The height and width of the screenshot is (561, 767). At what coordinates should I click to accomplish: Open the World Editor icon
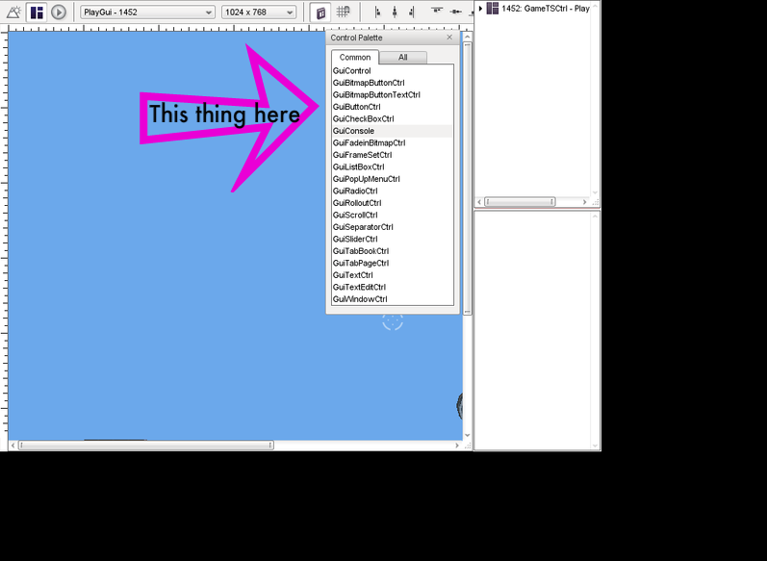[x=13, y=13]
